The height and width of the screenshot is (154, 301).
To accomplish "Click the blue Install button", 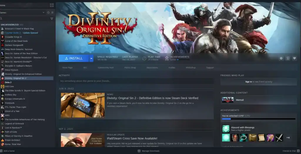I will tap(74, 58).
